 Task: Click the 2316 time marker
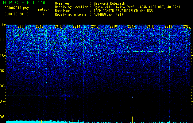click(113, 26)
